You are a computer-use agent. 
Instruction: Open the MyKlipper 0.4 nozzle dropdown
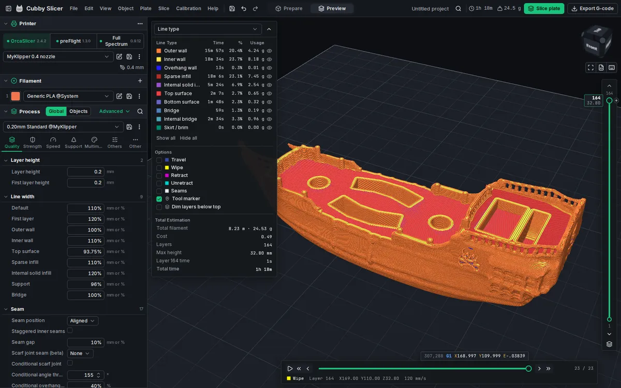pyautogui.click(x=58, y=56)
